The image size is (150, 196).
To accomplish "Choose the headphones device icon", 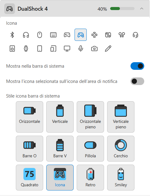I will 26,35.
